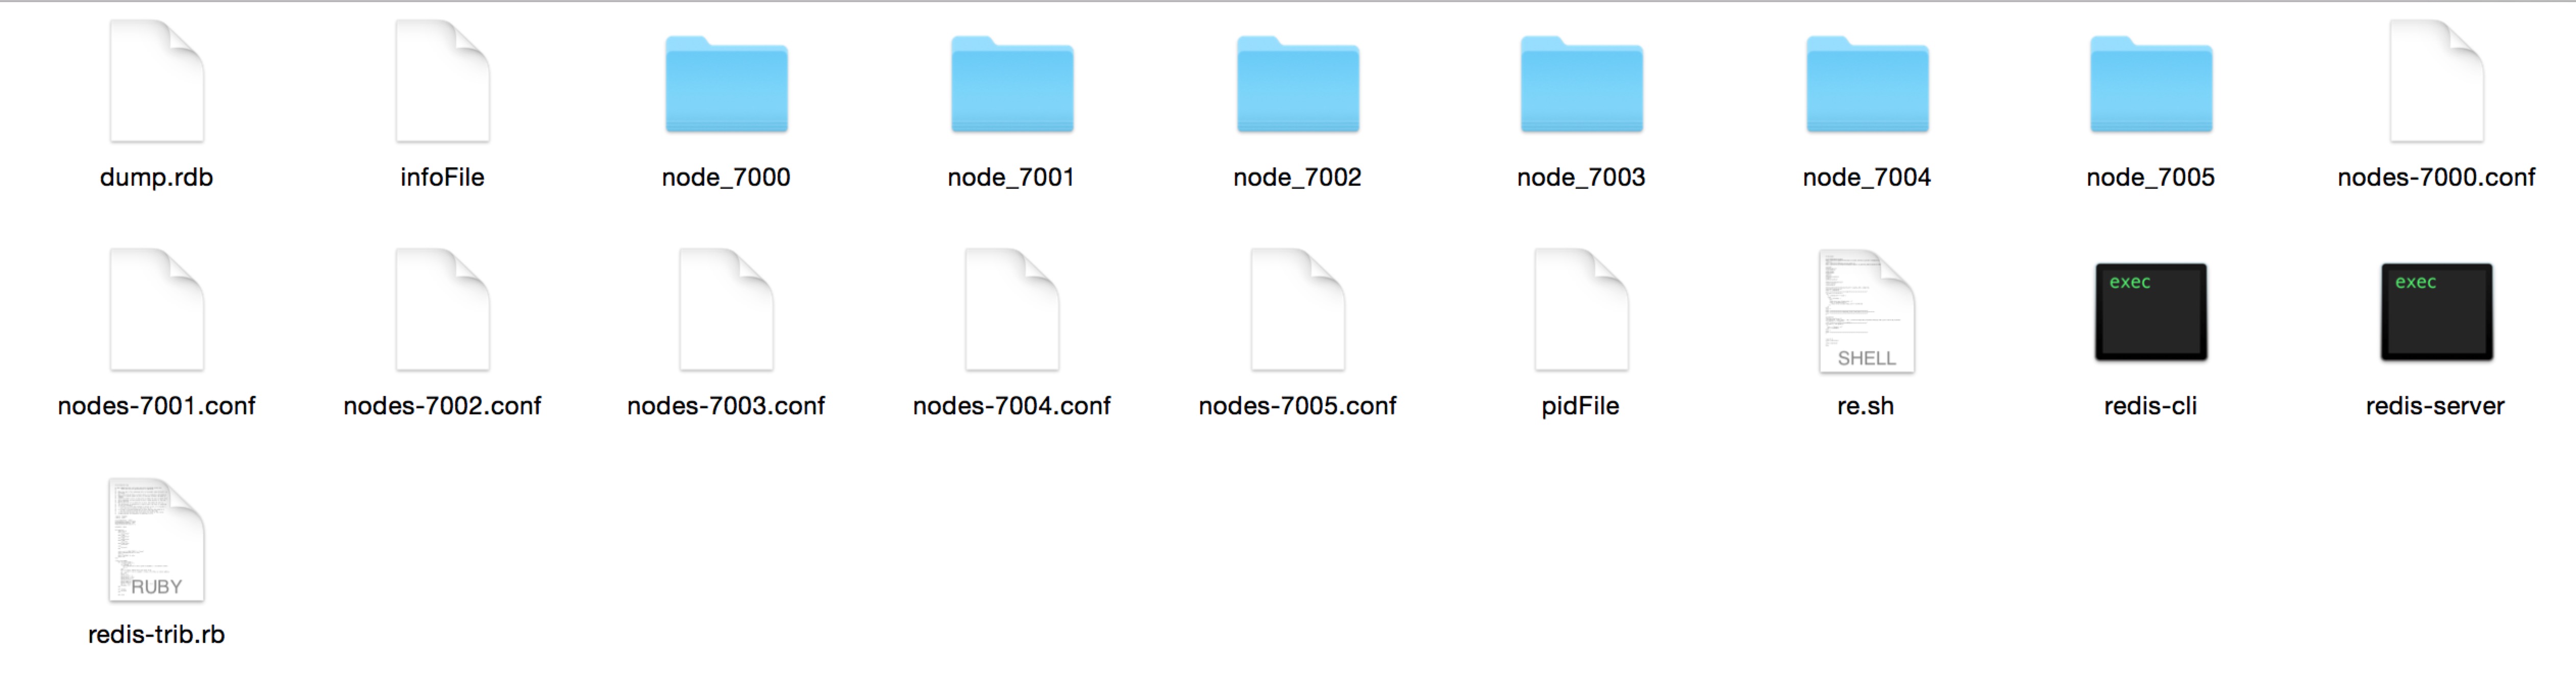Click the redis-server executable icon
This screenshot has height=696, width=2576.
point(2436,312)
